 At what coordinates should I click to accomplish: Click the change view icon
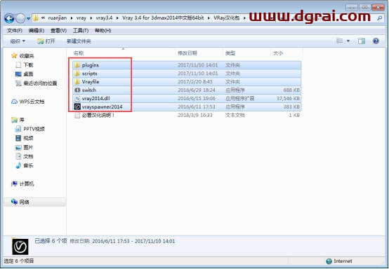point(339,41)
